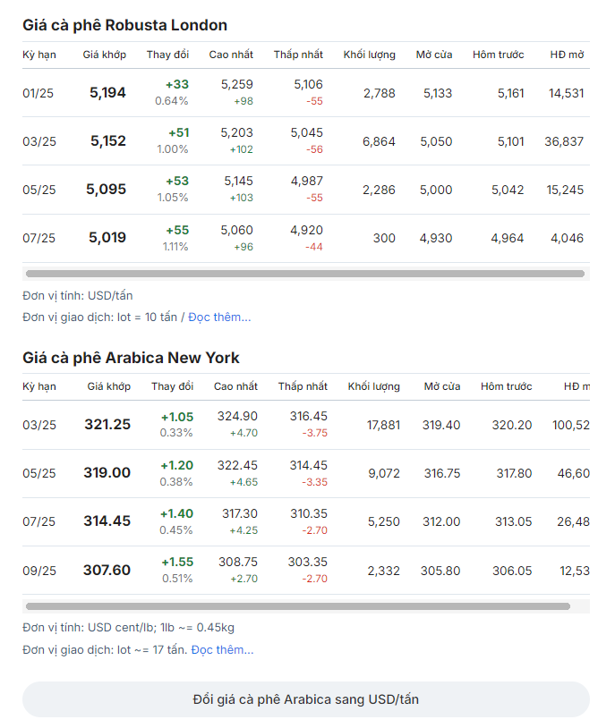Viewport: 615px width, 728px height.
Task: Select Robusta contract row 05/25
Action: coord(38,190)
